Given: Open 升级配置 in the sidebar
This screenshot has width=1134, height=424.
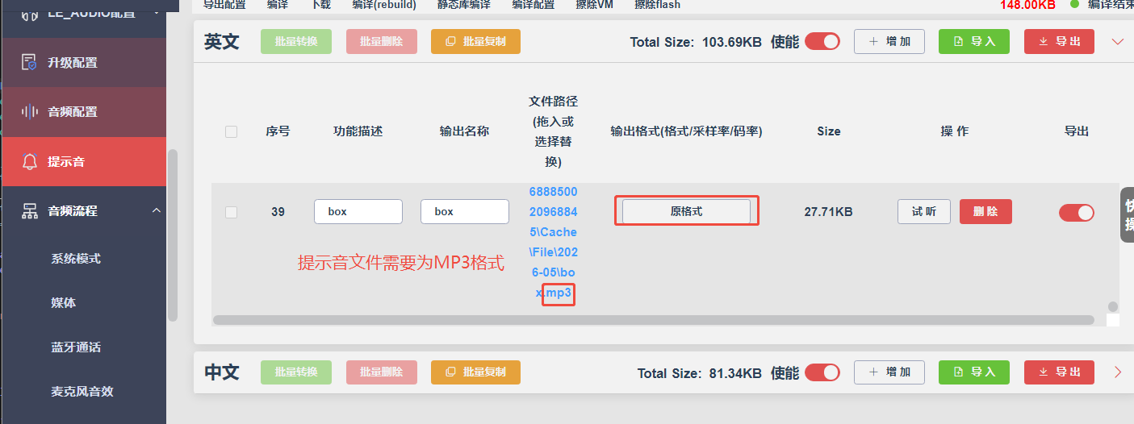Looking at the screenshot, I should point(83,62).
